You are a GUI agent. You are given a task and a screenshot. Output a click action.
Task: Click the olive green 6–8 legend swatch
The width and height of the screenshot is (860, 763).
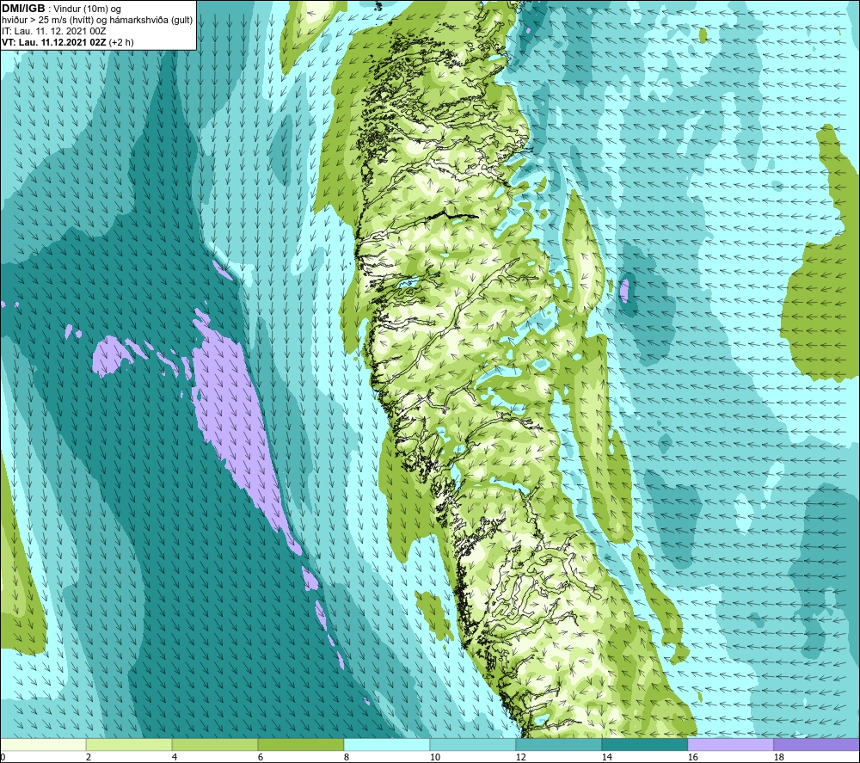[301, 744]
